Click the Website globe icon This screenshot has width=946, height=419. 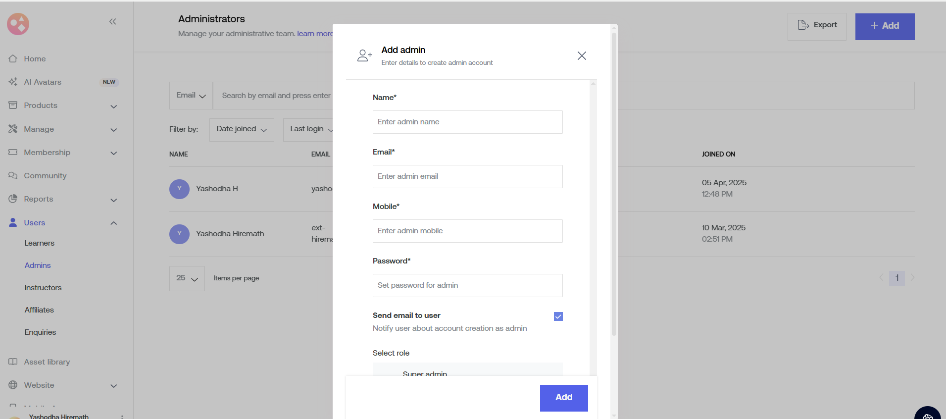coord(13,385)
